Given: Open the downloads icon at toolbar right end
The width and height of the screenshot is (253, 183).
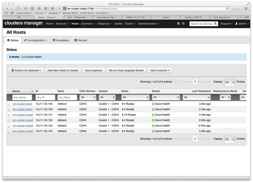Looking at the screenshot, I should click(x=246, y=8).
